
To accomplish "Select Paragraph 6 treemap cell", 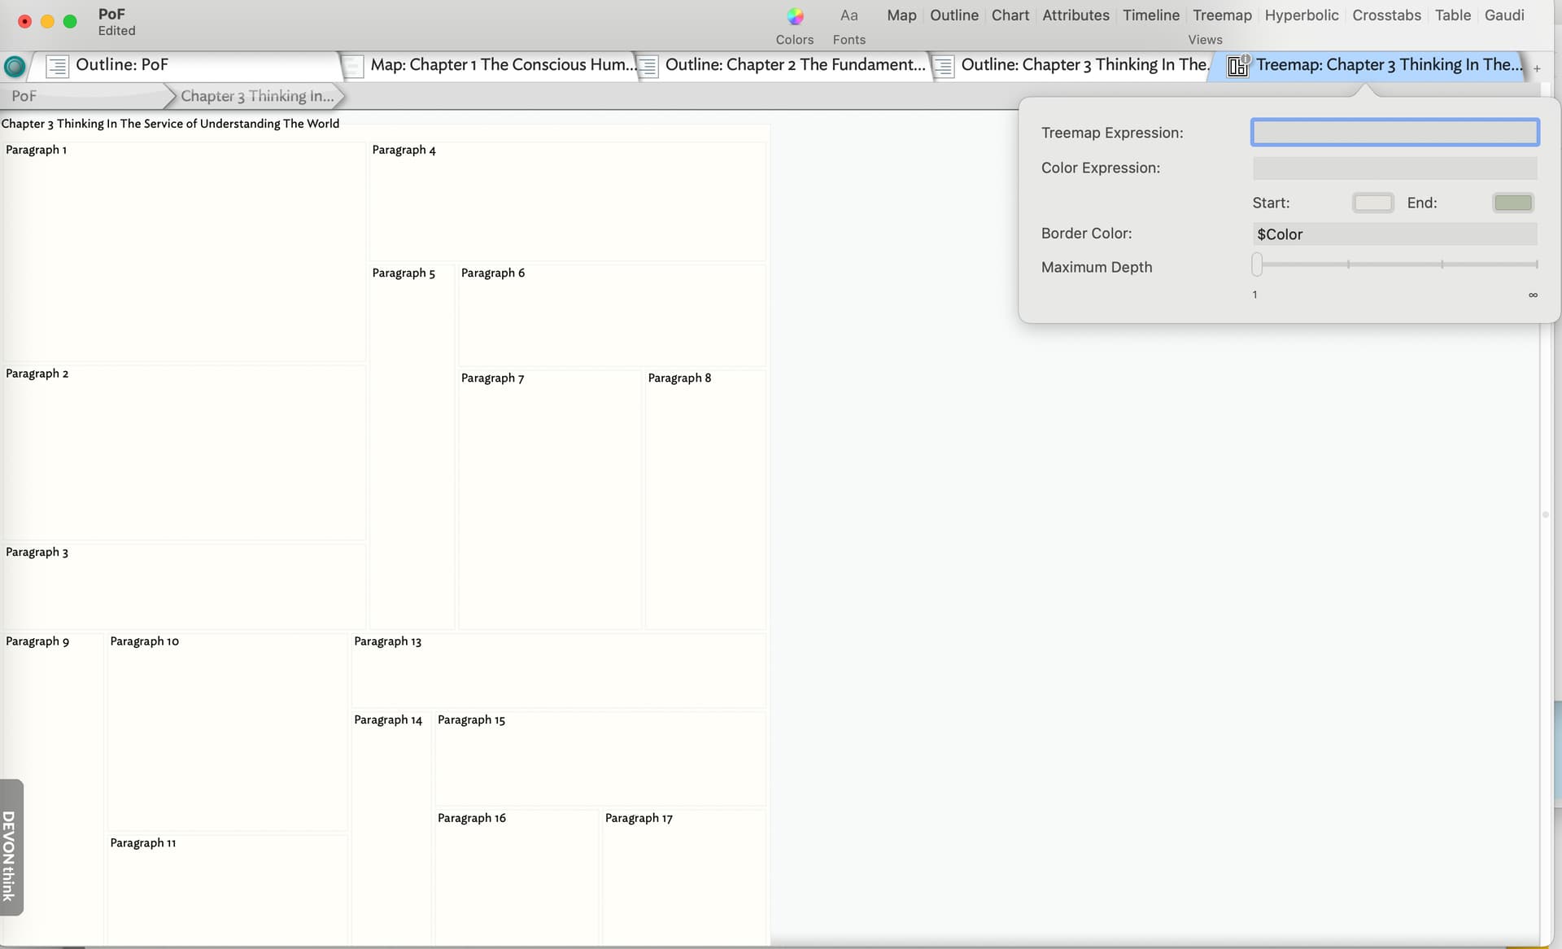I will [613, 315].
